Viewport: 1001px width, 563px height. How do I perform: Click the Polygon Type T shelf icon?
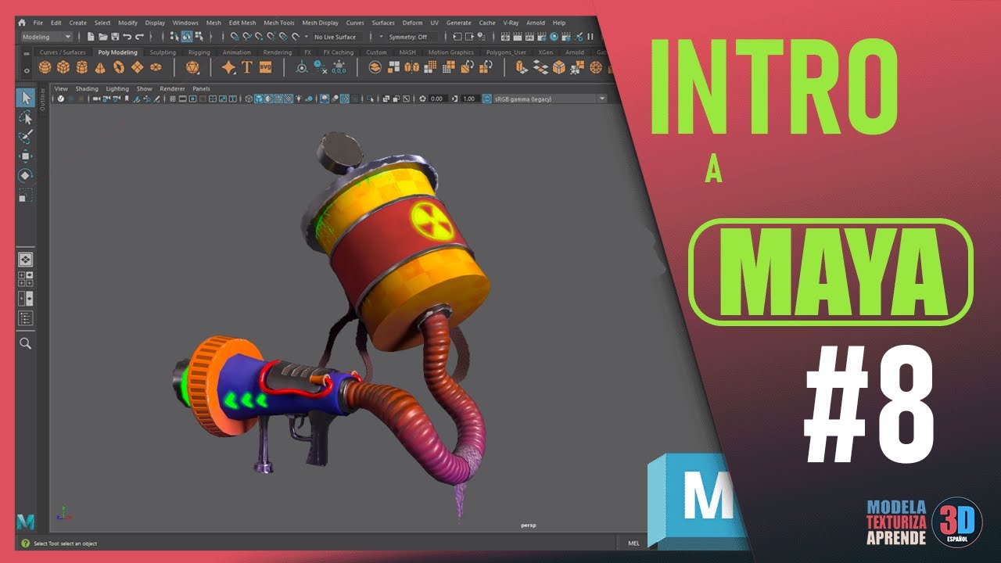point(247,67)
